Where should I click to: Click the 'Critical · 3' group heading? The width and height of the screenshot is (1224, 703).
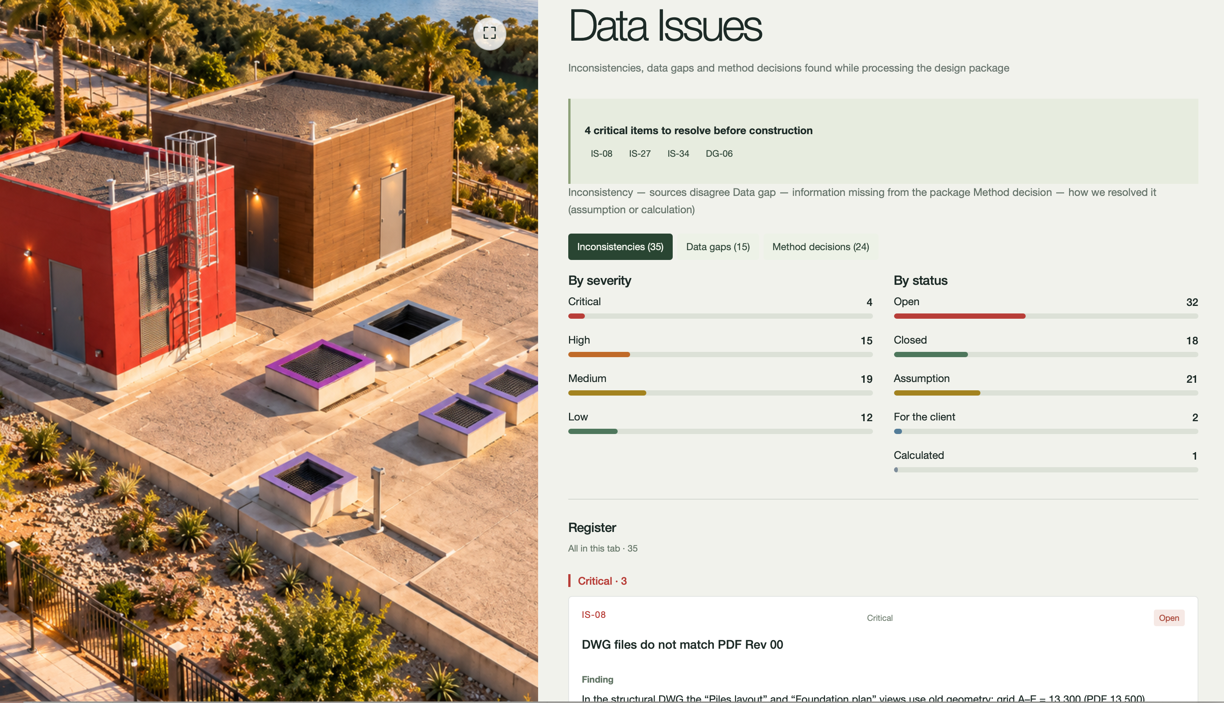tap(601, 581)
